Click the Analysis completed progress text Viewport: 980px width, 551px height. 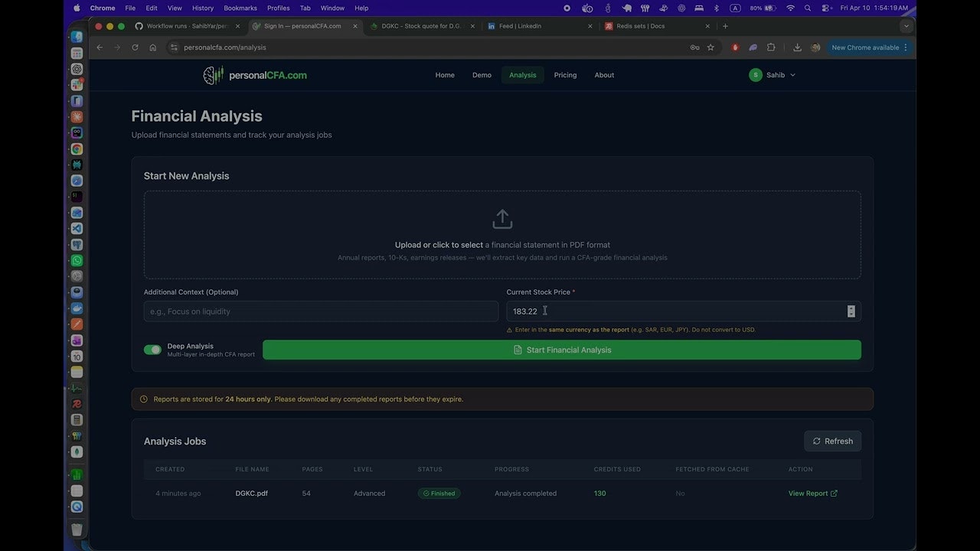pyautogui.click(x=525, y=494)
